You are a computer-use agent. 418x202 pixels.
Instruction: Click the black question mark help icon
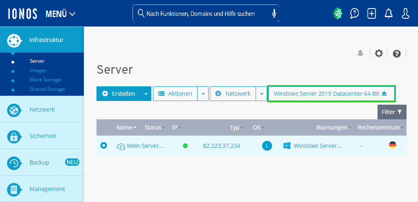(x=397, y=54)
